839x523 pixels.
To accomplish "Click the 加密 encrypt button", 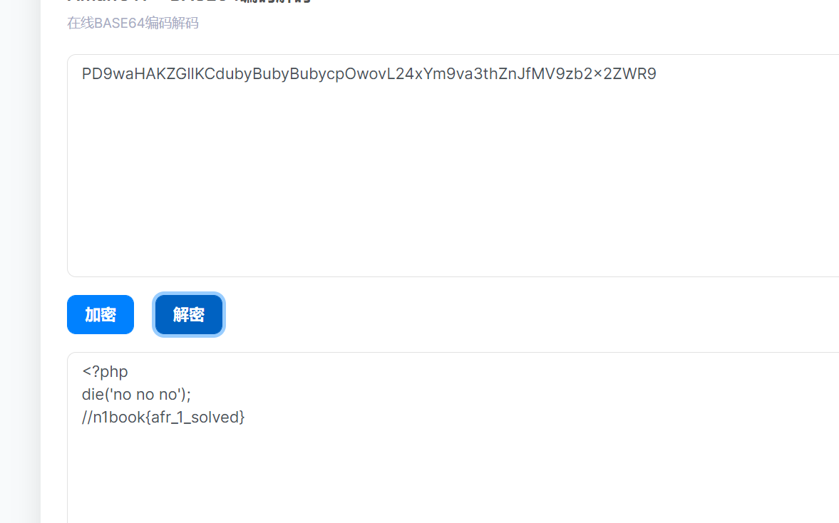I will point(100,314).
